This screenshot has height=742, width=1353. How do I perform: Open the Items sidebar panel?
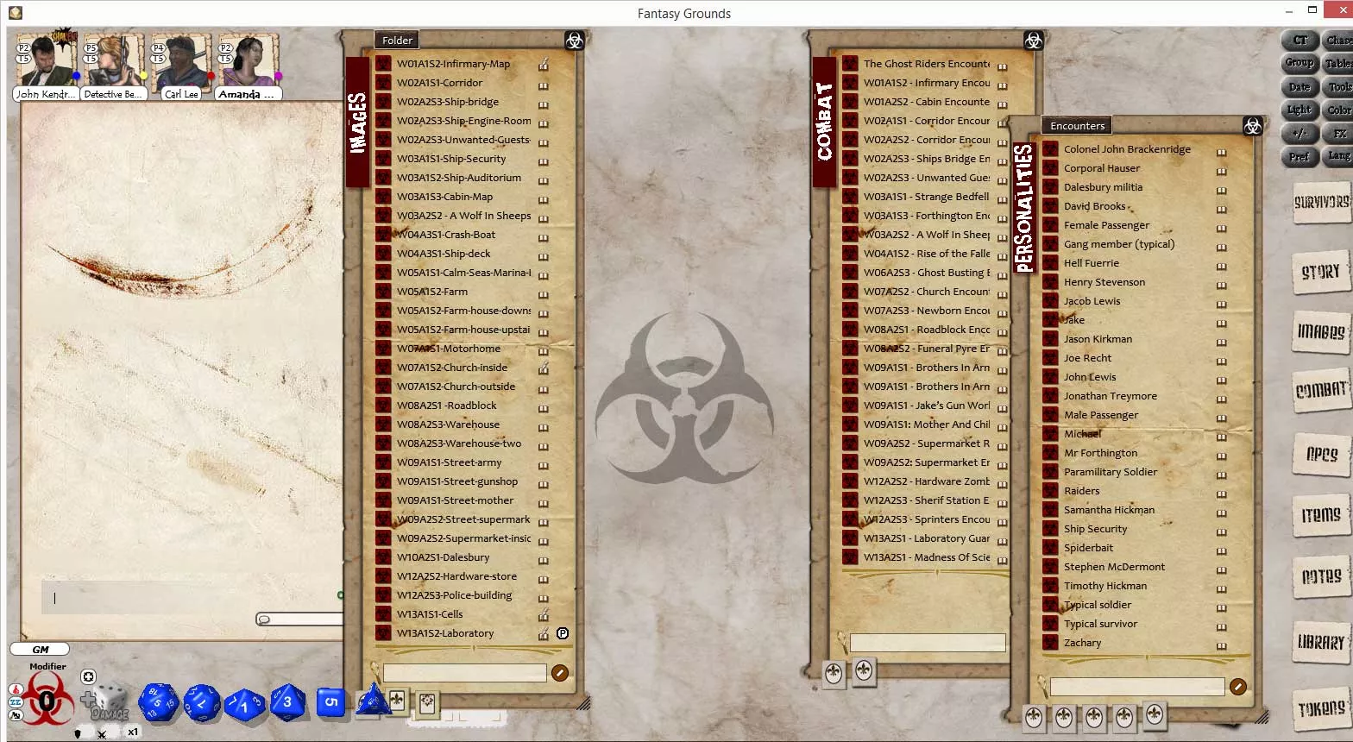[1321, 515]
